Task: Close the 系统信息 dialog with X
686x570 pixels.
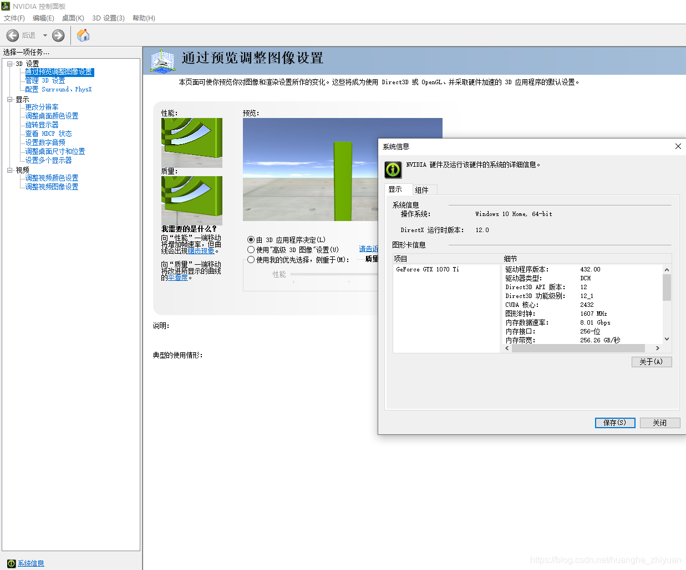Action: pos(678,146)
